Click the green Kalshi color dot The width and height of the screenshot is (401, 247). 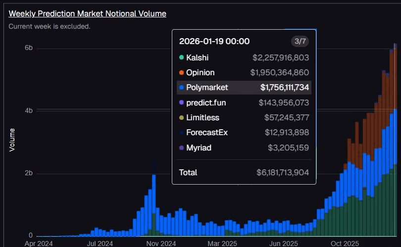(182, 57)
